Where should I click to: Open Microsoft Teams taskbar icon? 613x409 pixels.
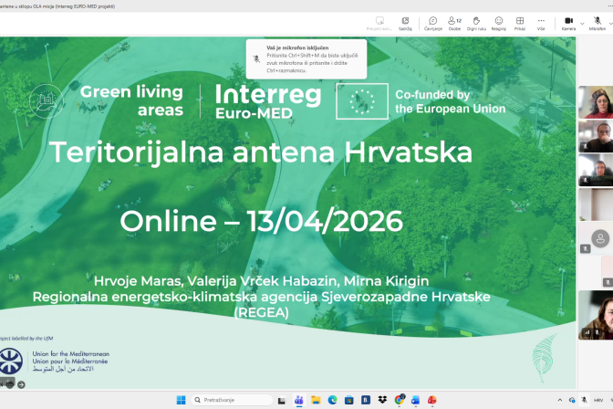tap(298, 400)
